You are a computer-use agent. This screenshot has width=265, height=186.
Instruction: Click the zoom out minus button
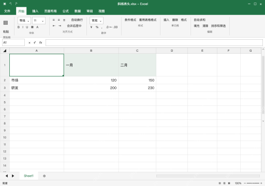[245, 183]
